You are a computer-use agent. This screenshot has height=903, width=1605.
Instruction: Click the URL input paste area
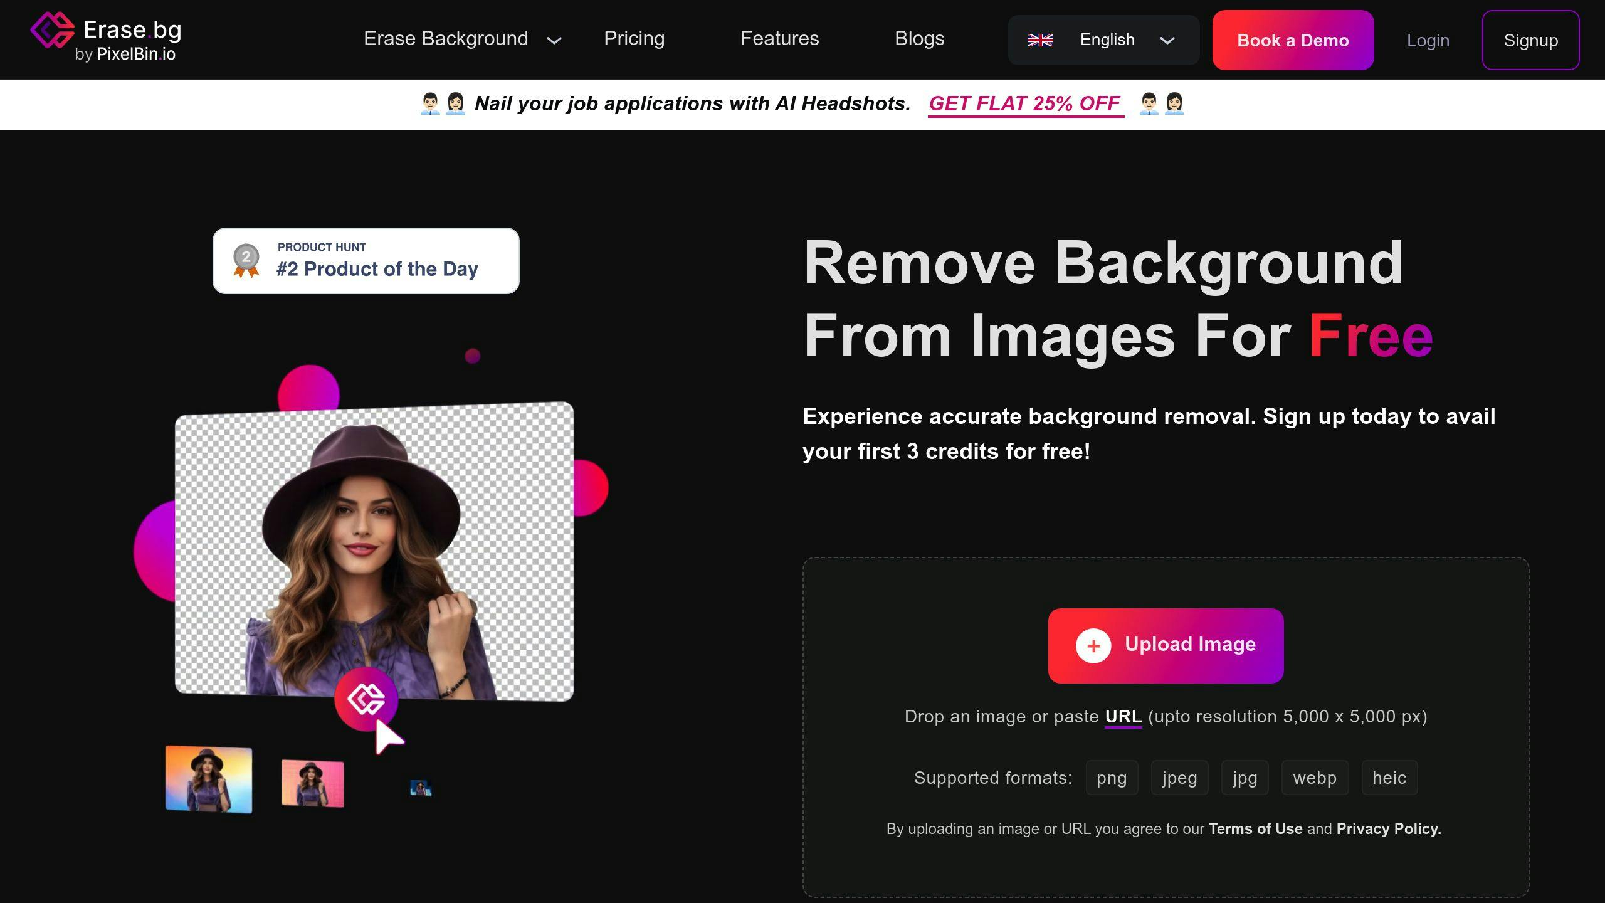[1122, 717]
